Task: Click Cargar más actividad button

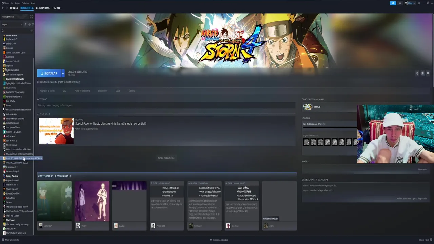Action: pos(166,158)
